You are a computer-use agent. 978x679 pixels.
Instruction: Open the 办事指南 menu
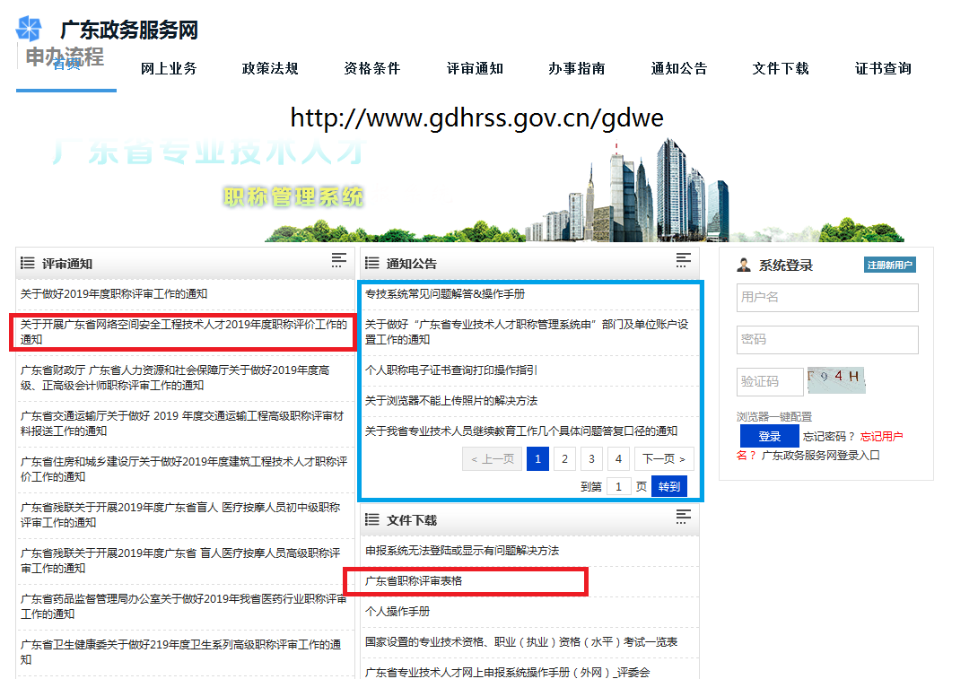click(577, 68)
